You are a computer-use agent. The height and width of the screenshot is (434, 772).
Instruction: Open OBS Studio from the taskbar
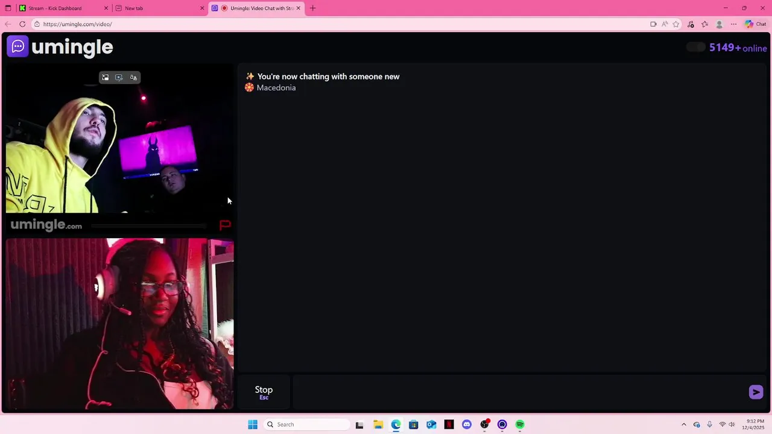click(x=484, y=424)
